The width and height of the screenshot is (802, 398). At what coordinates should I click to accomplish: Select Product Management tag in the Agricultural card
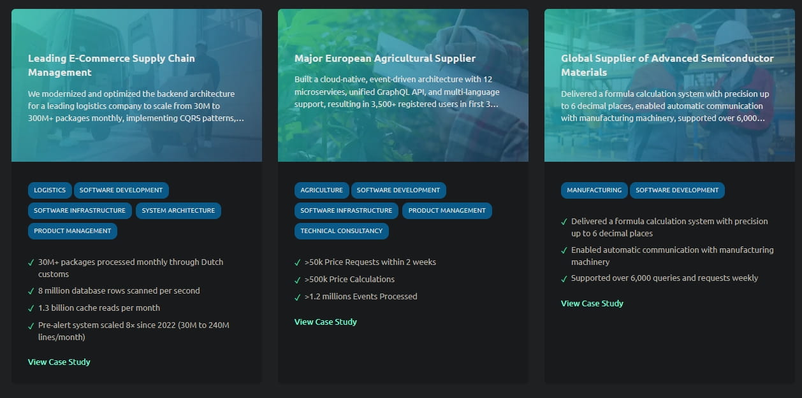(x=447, y=211)
